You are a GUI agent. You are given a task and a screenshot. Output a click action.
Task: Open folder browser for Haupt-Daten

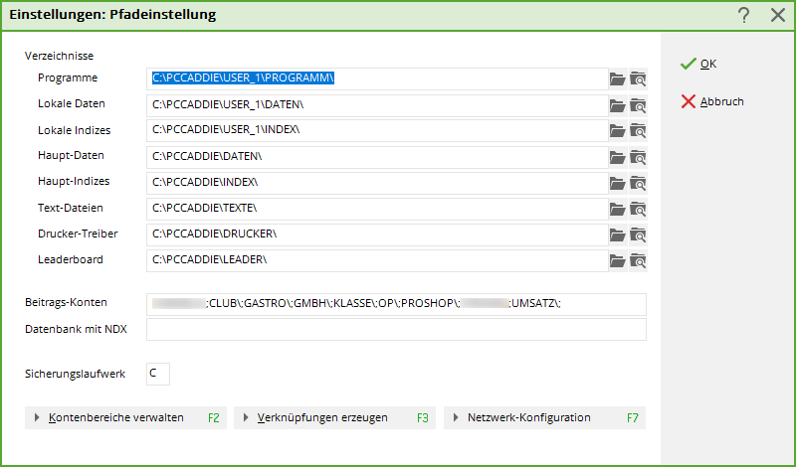point(617,157)
